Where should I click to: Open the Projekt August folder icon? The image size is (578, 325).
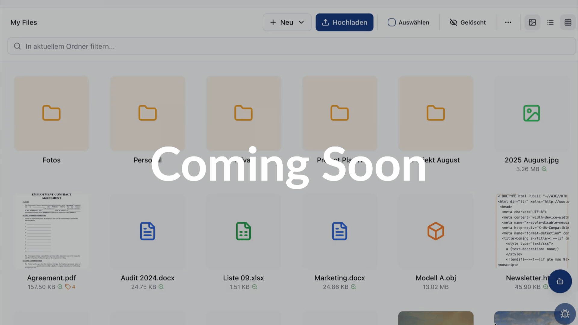coord(436,113)
